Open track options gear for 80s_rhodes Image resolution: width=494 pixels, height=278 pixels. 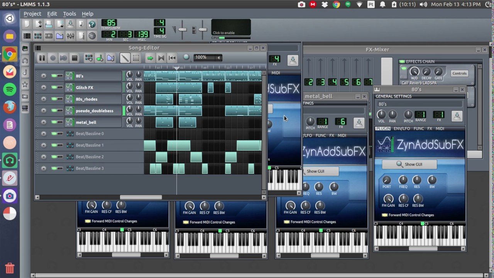pos(44,99)
